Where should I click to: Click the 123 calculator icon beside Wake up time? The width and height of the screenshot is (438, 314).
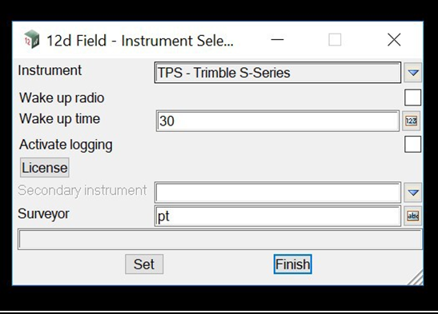click(x=412, y=121)
